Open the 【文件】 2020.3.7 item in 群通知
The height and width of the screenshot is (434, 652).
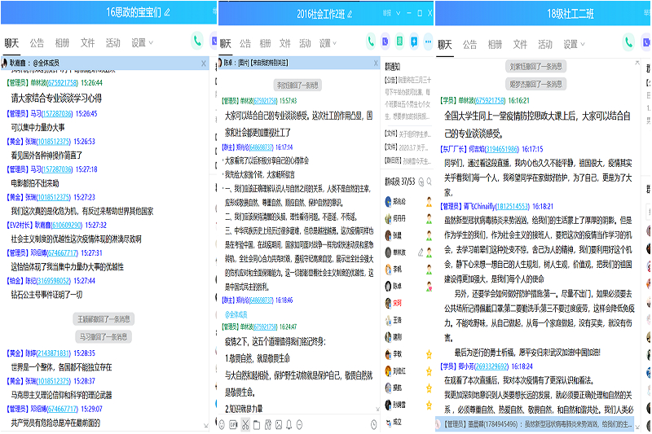pos(408,147)
